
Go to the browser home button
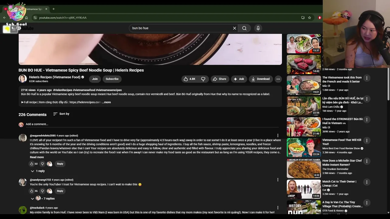[x=26, y=18]
